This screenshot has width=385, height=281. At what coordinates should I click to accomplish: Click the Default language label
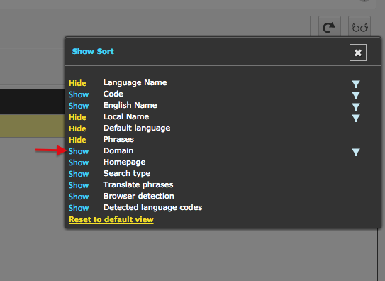point(137,128)
